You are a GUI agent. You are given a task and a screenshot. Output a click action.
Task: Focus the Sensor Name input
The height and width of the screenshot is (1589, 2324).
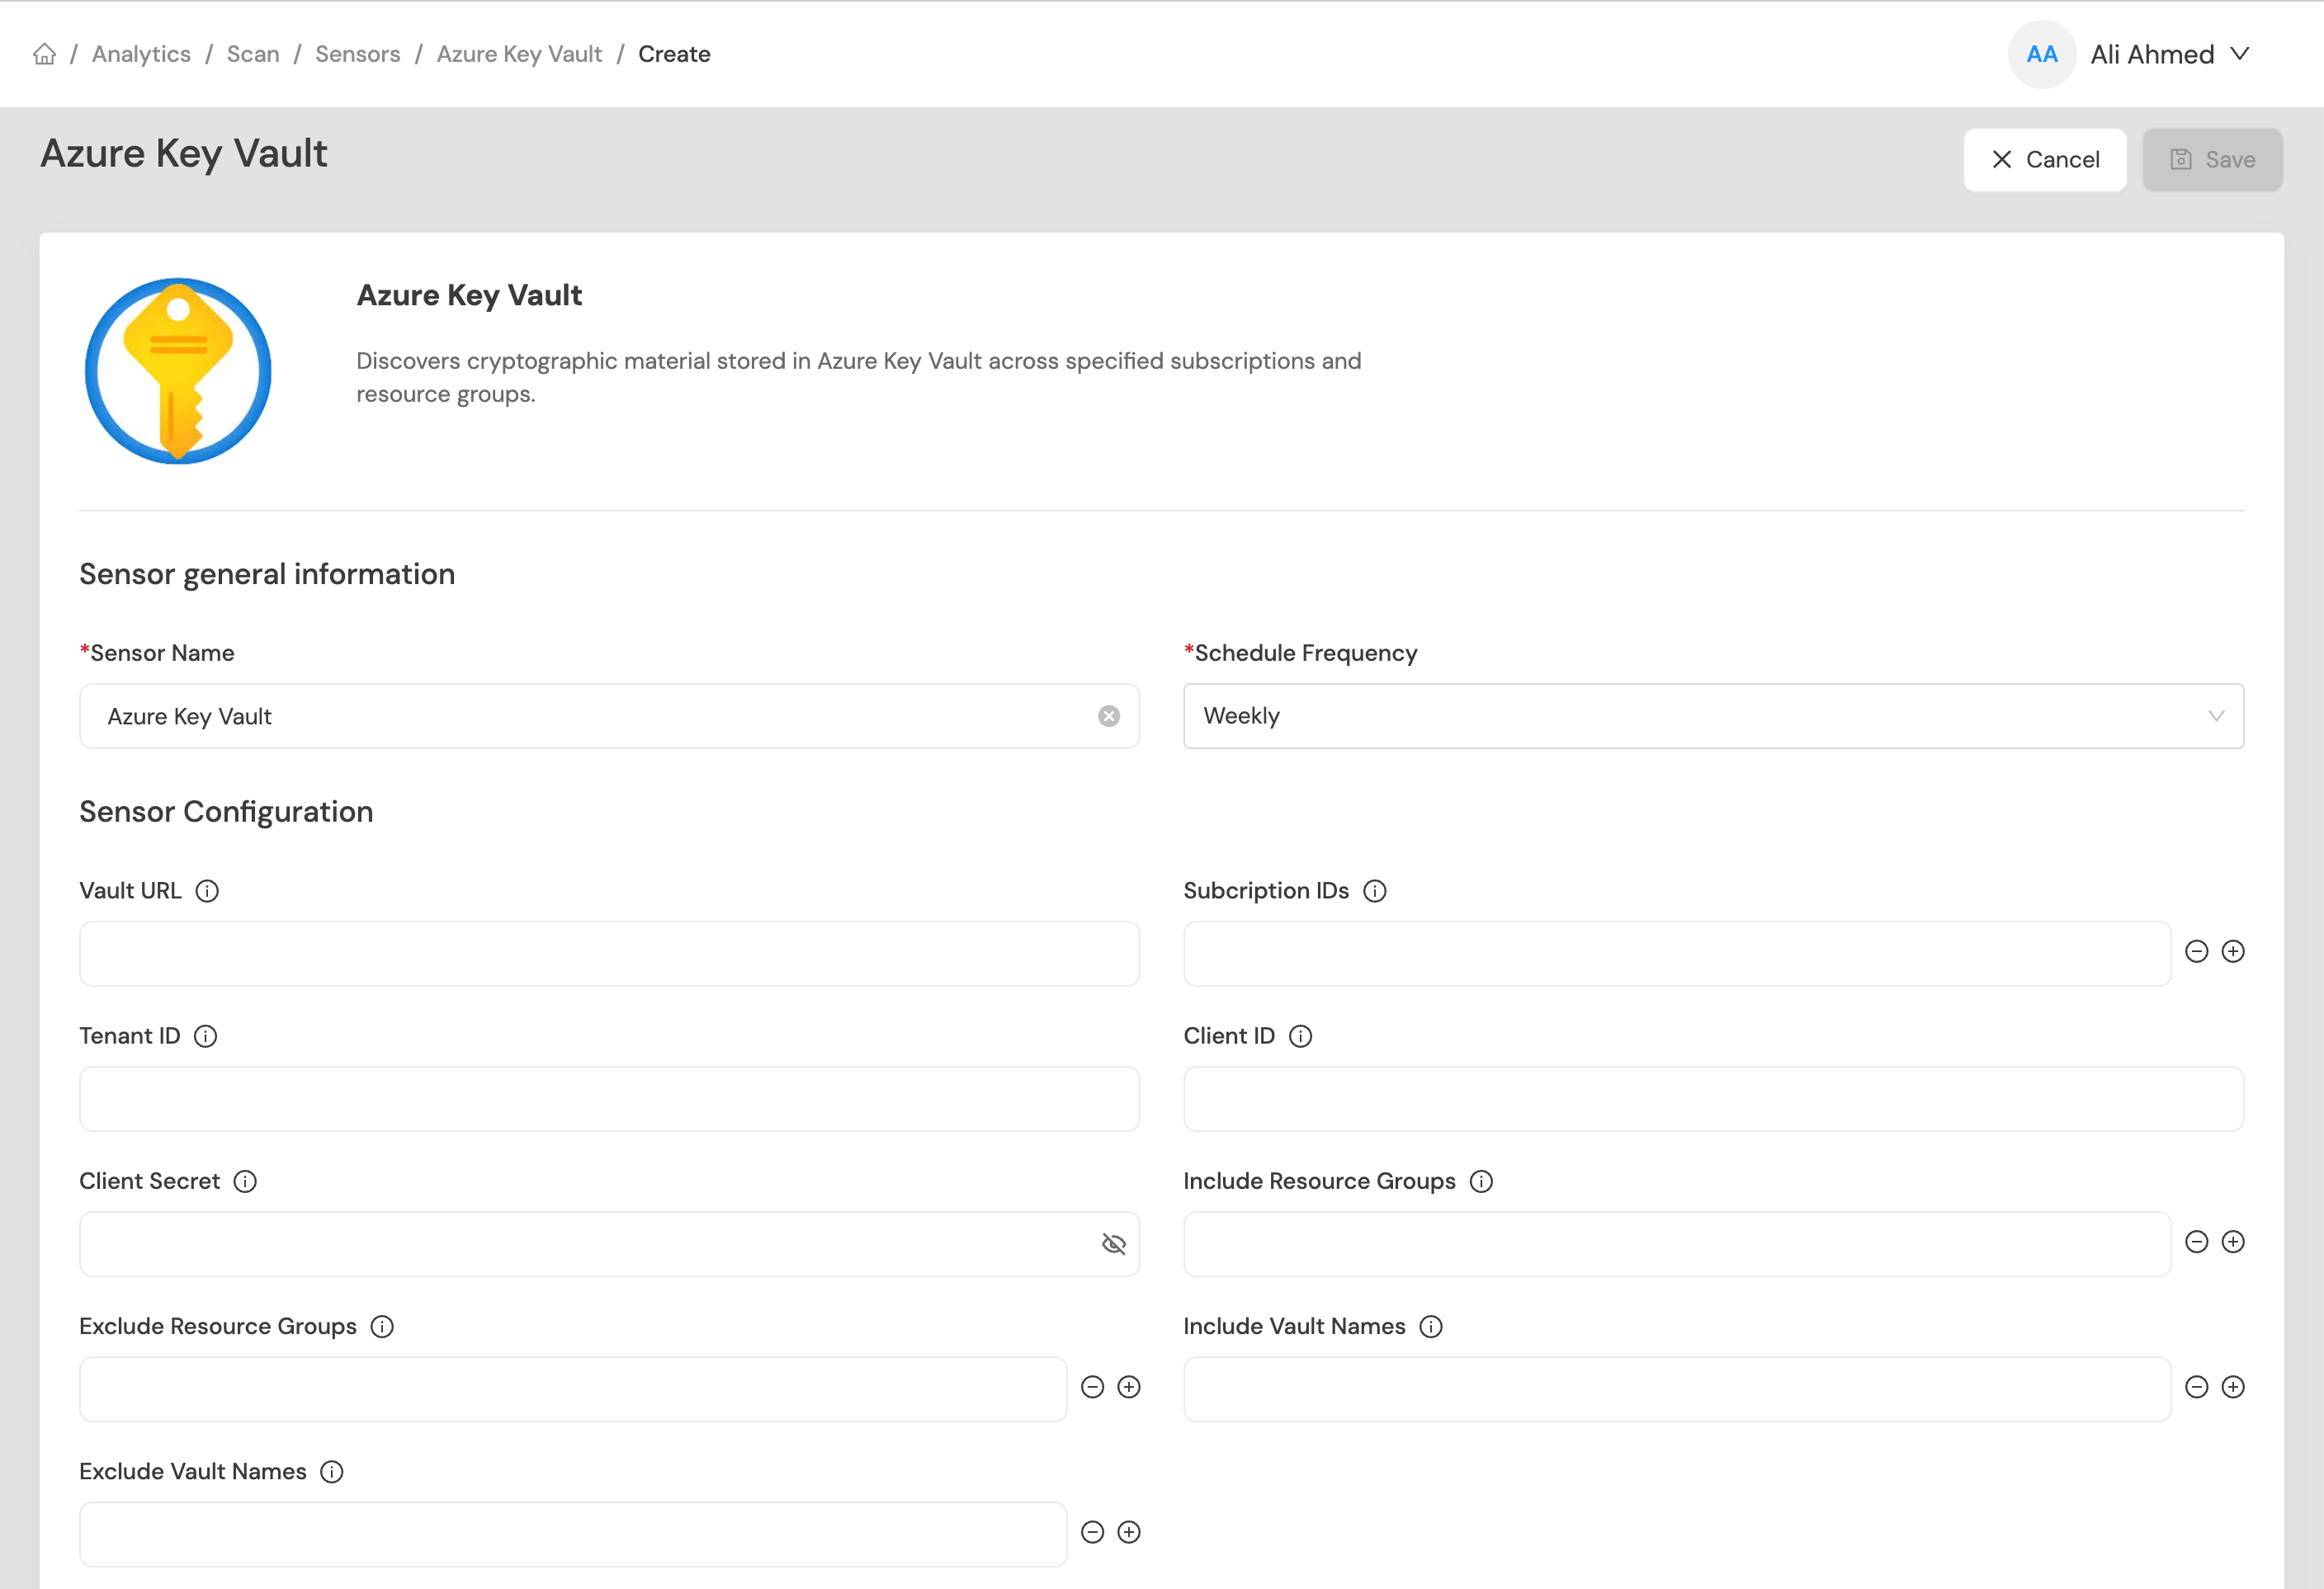coord(609,716)
